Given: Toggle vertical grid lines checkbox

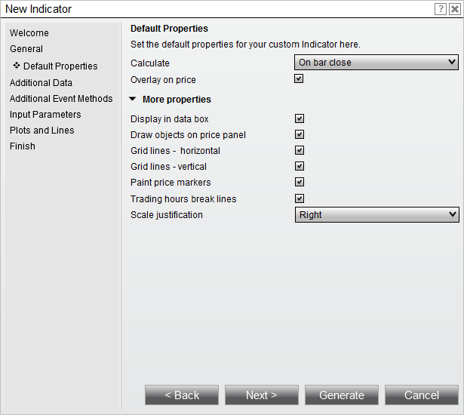Looking at the screenshot, I should [x=299, y=166].
